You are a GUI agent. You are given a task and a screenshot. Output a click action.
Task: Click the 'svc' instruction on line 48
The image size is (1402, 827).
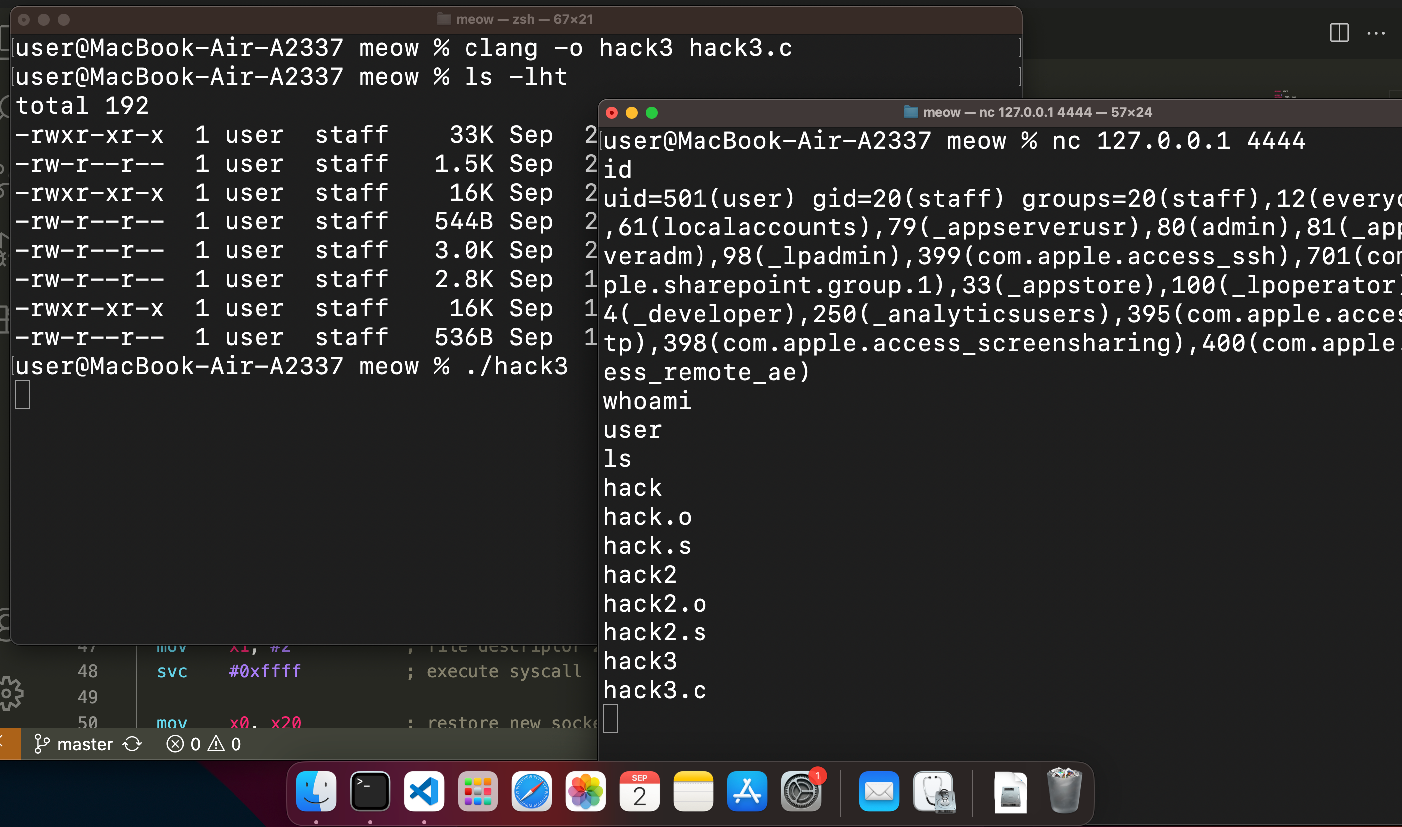(172, 671)
